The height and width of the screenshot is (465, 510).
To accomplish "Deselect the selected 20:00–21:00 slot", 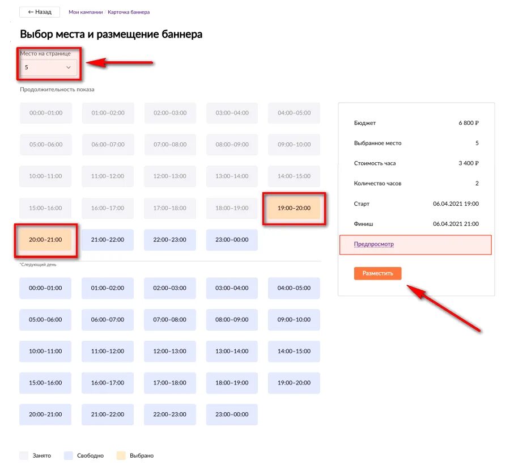I will (x=45, y=239).
